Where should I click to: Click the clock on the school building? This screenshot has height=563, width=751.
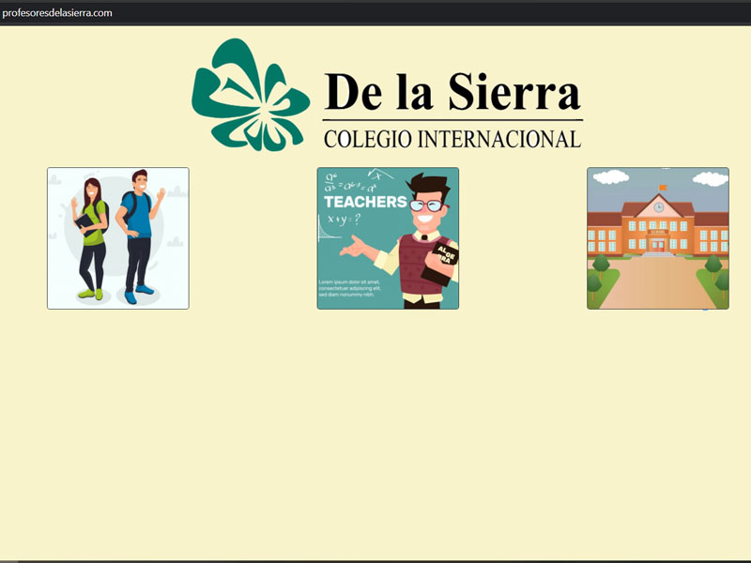pos(658,207)
